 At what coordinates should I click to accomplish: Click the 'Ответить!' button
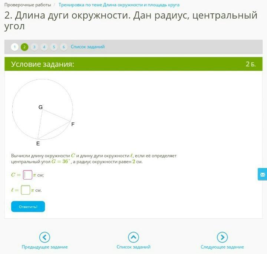pos(28,207)
